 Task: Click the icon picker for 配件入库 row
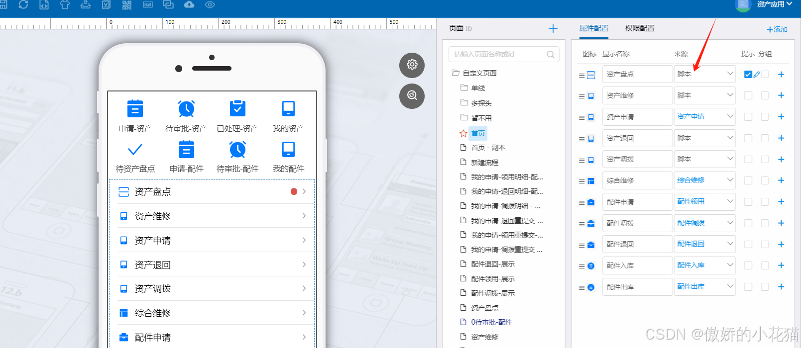coord(591,266)
